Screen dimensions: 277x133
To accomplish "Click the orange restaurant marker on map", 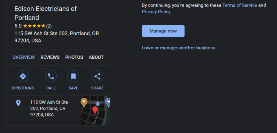I will pyautogui.click(x=84, y=102).
